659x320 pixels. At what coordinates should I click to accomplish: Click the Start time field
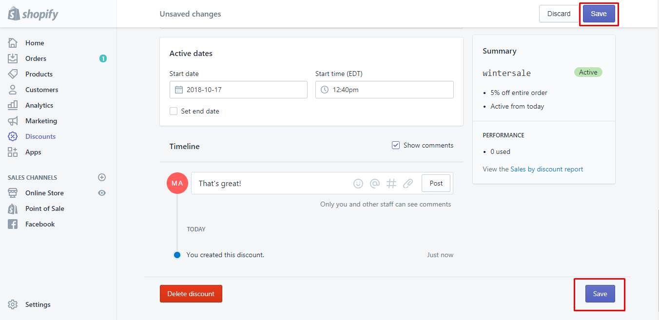coord(385,90)
